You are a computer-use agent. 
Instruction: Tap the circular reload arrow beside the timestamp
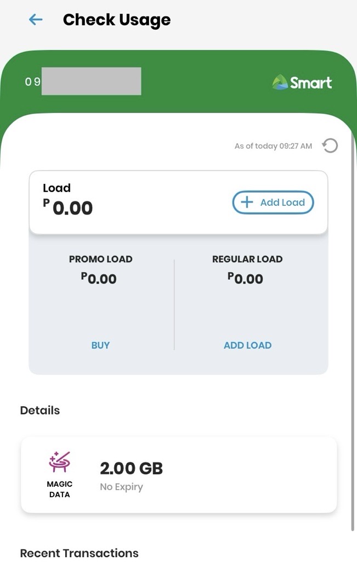coord(330,145)
